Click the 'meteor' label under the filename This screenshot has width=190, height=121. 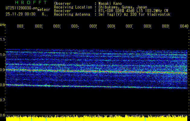[x=44, y=10]
